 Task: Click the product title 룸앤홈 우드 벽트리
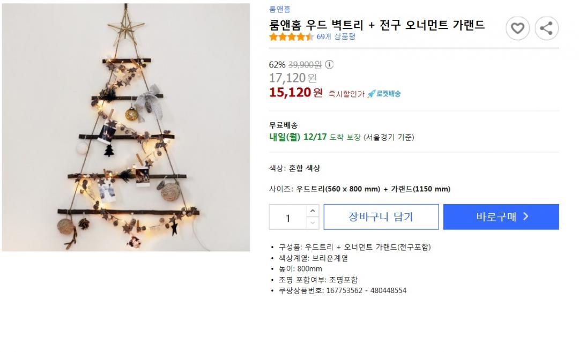coord(377,25)
